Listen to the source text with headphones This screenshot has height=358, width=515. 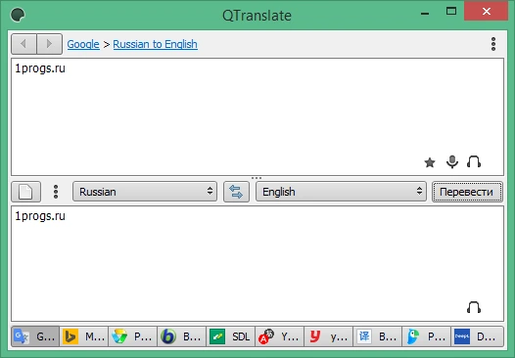pyautogui.click(x=474, y=162)
